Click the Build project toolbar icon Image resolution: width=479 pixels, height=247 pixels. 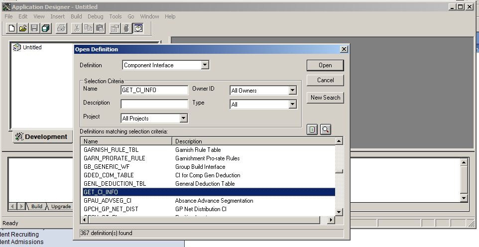click(126, 28)
